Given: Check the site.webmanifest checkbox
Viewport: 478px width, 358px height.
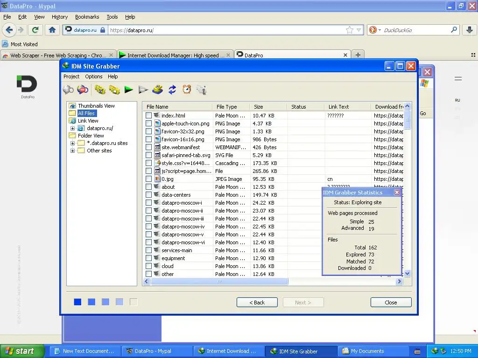Looking at the screenshot, I should point(148,147).
